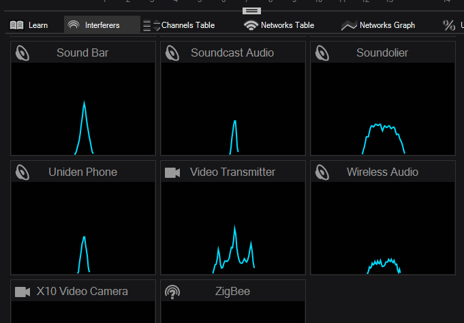Select the Soundolier title text
The height and width of the screenshot is (323, 464).
(x=382, y=52)
